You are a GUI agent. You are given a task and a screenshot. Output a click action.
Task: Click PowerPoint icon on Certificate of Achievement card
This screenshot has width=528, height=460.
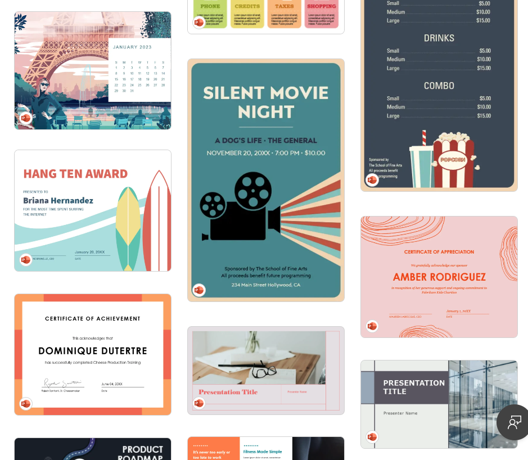26,403
